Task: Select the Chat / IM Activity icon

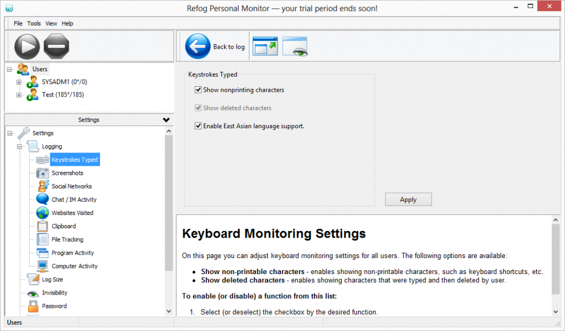Action: [43, 199]
